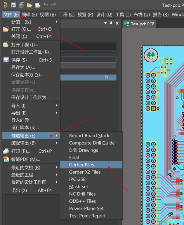Click the document icon in the highlighted panel row
The image size is (184, 225).
(107, 78)
